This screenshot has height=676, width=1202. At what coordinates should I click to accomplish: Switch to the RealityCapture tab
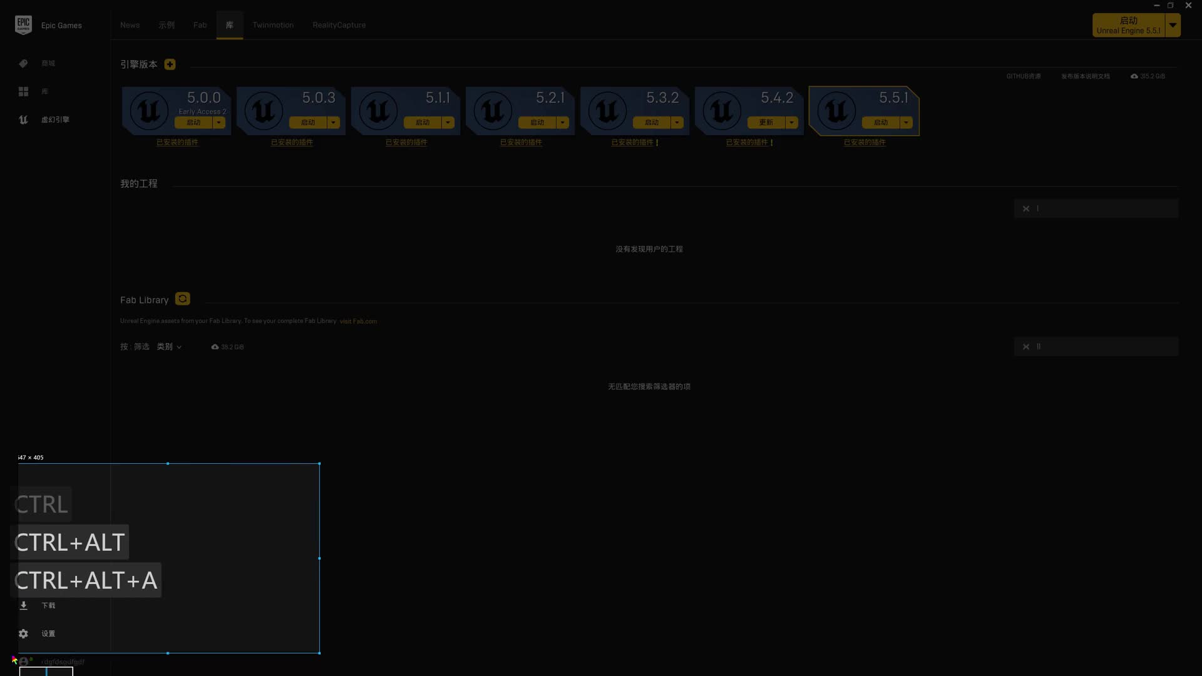pos(339,25)
